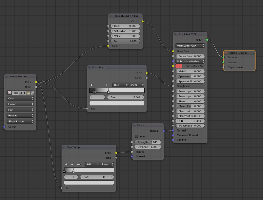Click the Material Output node header icon
The width and height of the screenshot is (263, 200).
click(226, 53)
